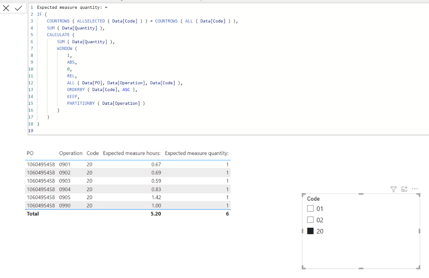This screenshot has height=278, width=429.
Task: Select operation 0904 cell
Action: tap(65, 189)
